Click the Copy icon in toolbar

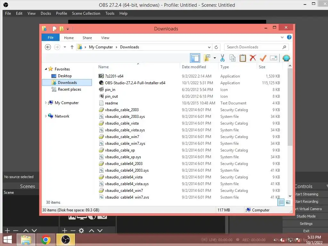pyautogui.click(x=233, y=58)
